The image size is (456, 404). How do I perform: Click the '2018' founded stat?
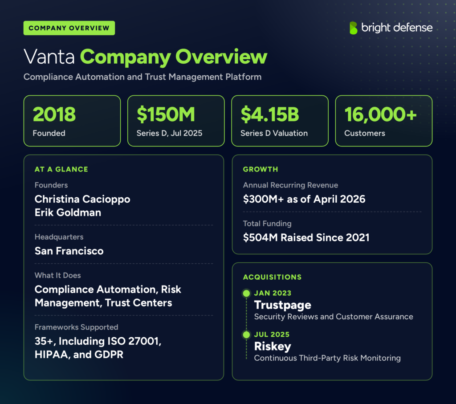[54, 114]
